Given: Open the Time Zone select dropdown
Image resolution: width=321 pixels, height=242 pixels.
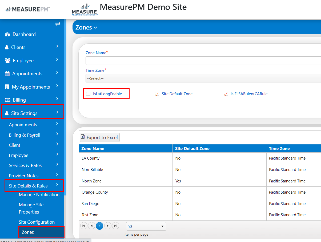Looking at the screenshot, I should pos(203,78).
